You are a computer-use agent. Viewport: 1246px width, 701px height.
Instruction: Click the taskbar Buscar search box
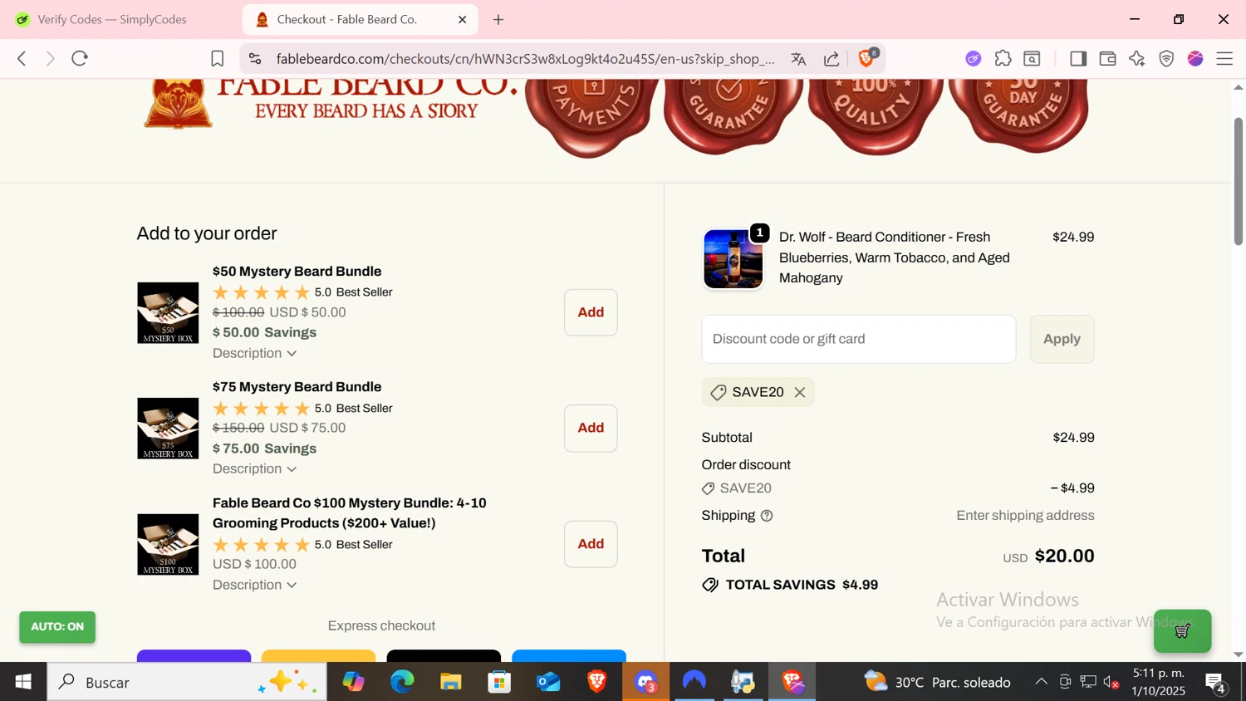click(x=187, y=682)
